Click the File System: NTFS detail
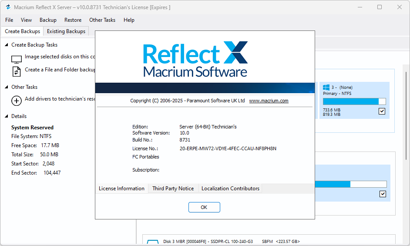410x246 pixels. (x=31, y=136)
